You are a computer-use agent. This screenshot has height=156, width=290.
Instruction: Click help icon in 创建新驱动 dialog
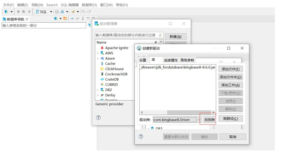pos(141,136)
